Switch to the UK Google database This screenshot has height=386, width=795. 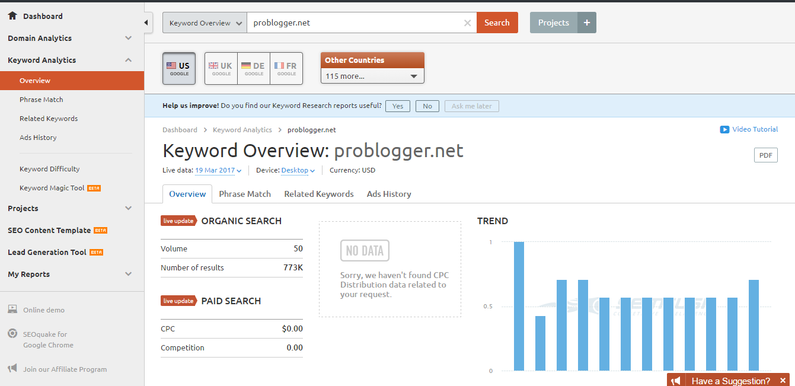221,69
